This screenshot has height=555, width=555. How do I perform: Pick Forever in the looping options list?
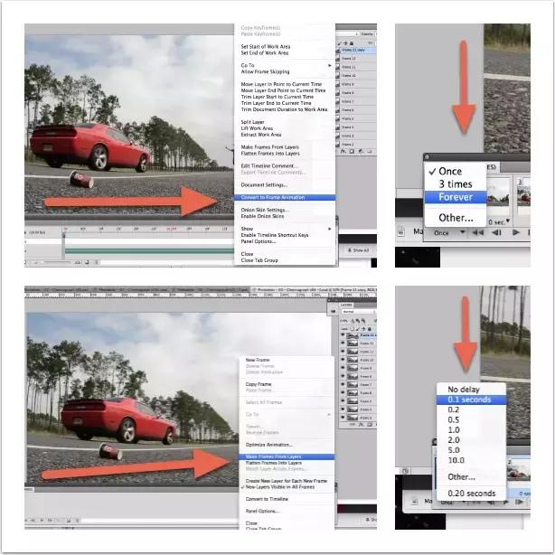pos(456,198)
